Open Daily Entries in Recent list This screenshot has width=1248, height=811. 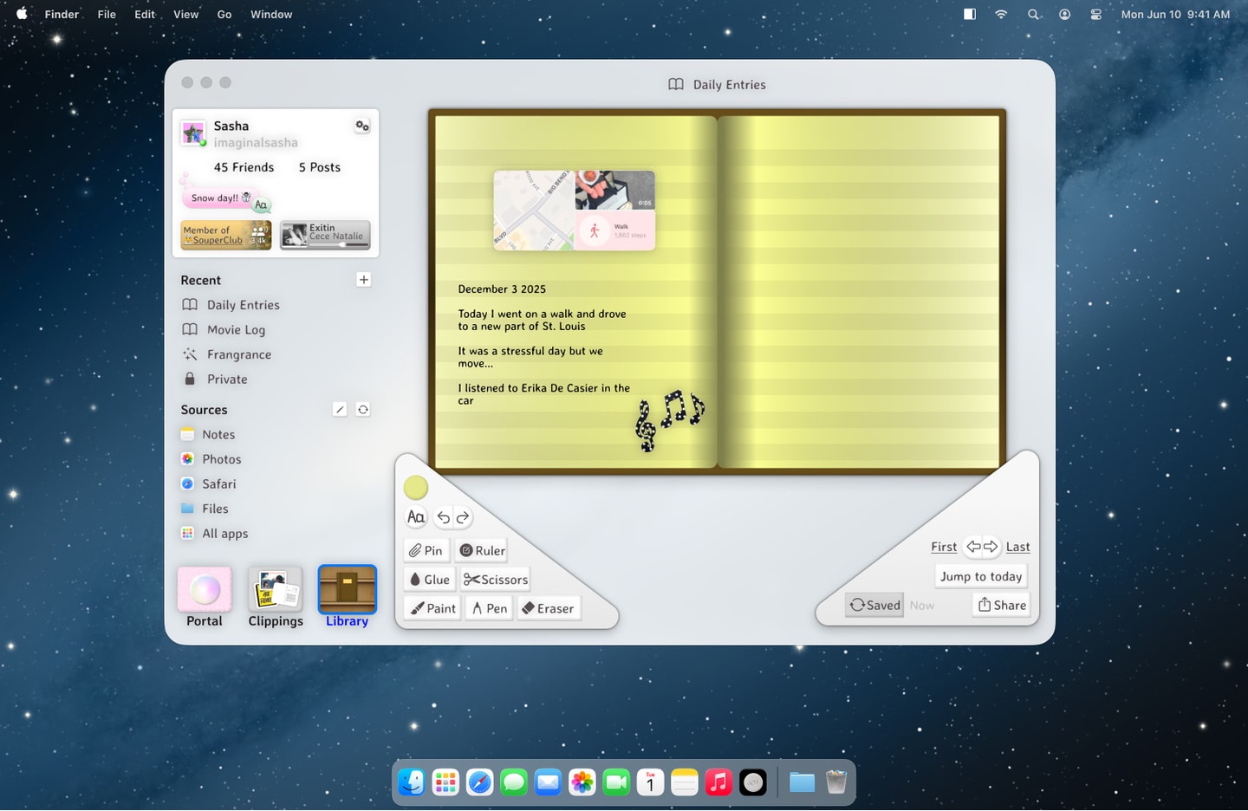coord(231,305)
